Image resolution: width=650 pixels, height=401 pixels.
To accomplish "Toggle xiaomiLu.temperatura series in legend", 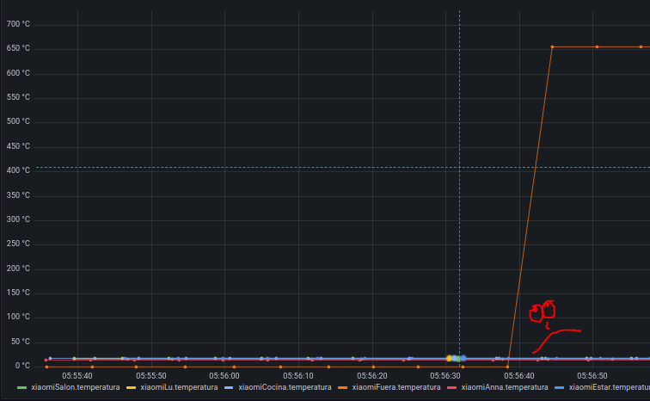I will pyautogui.click(x=179, y=387).
